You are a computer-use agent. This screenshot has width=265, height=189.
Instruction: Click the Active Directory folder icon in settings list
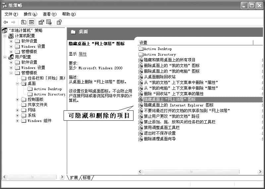141,54
